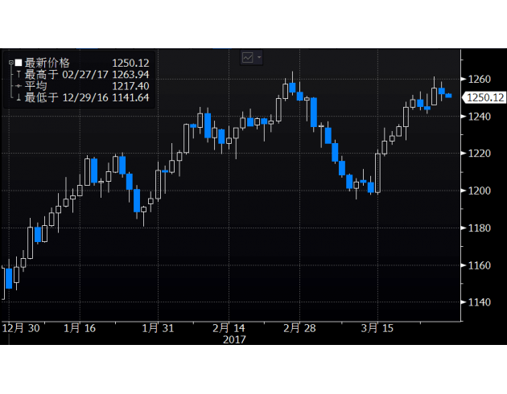
Task: Click the 2017 year label
Action: (x=233, y=339)
